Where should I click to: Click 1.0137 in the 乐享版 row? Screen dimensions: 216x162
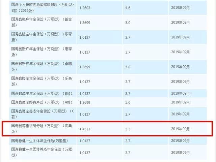[85, 37]
